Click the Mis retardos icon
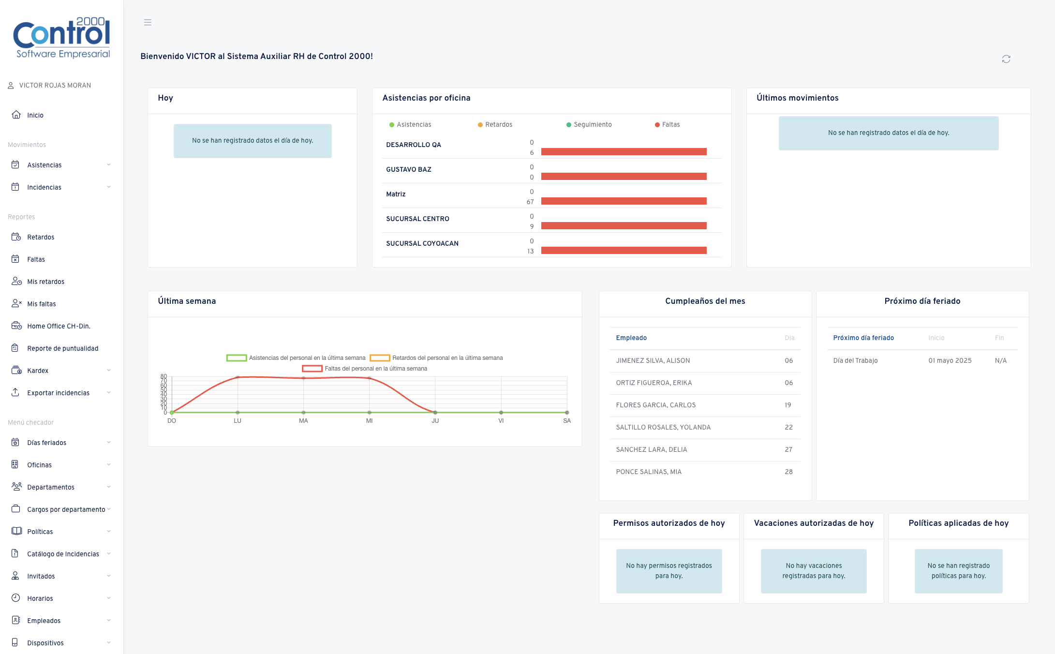1055x654 pixels. click(x=16, y=281)
